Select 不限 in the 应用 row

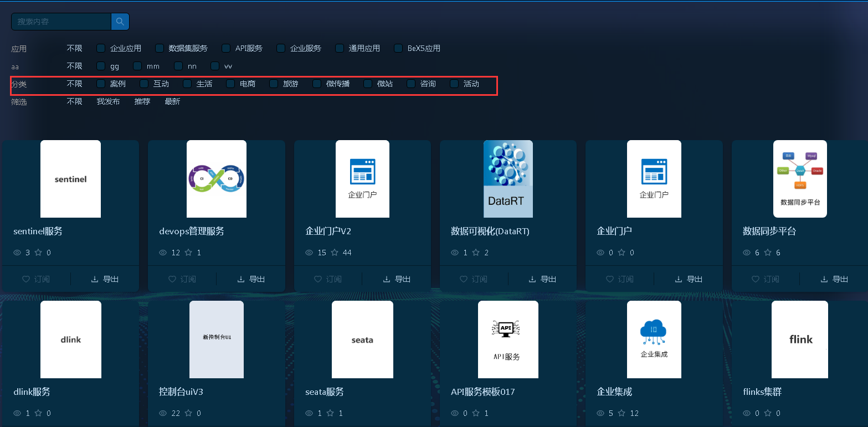pyautogui.click(x=75, y=48)
